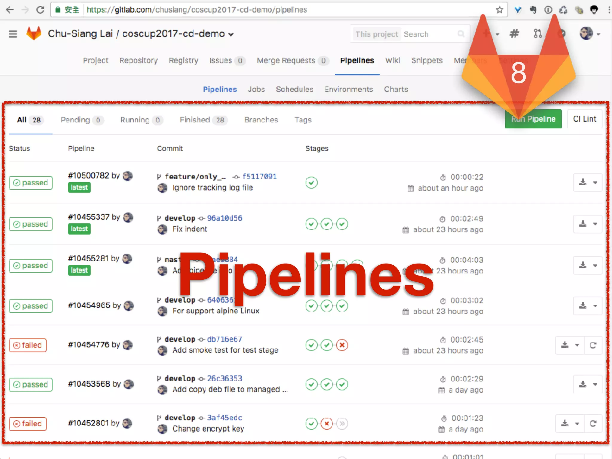Image resolution: width=612 pixels, height=459 pixels.
Task: Click the Run Pipeline button
Action: click(533, 119)
